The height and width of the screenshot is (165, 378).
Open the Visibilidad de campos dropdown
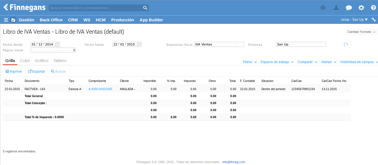point(359,62)
